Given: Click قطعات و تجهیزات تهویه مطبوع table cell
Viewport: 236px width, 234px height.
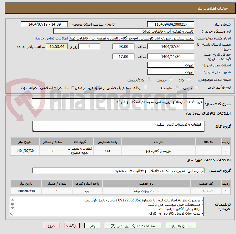Looking at the screenshot, I should point(80,151).
